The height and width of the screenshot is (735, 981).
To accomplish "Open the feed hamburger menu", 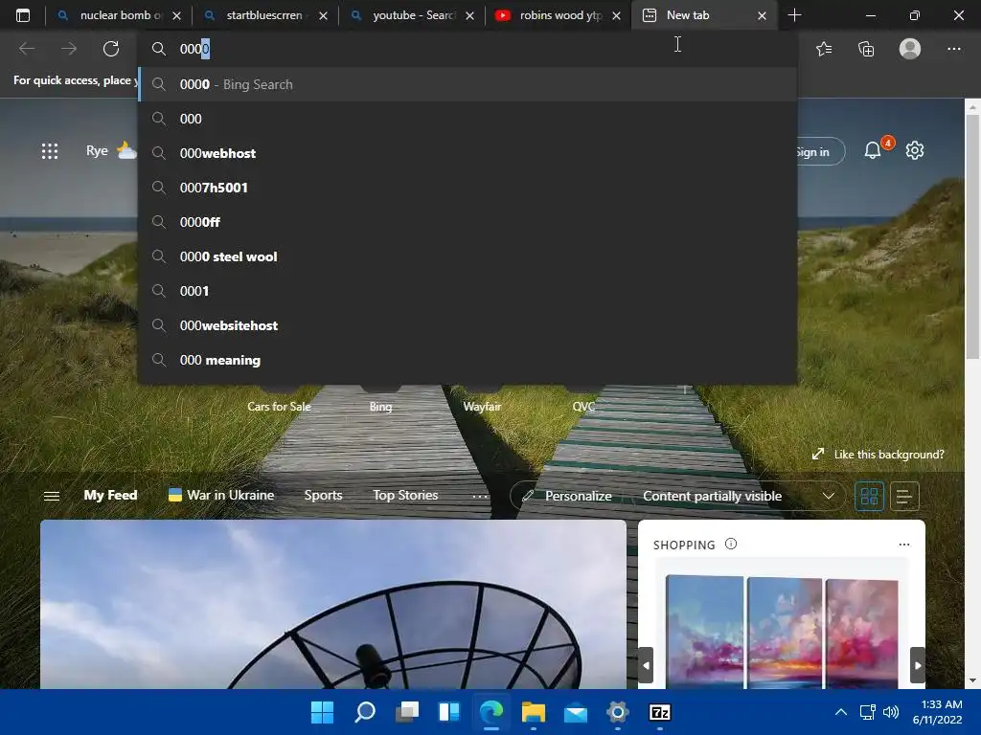I will (x=52, y=496).
